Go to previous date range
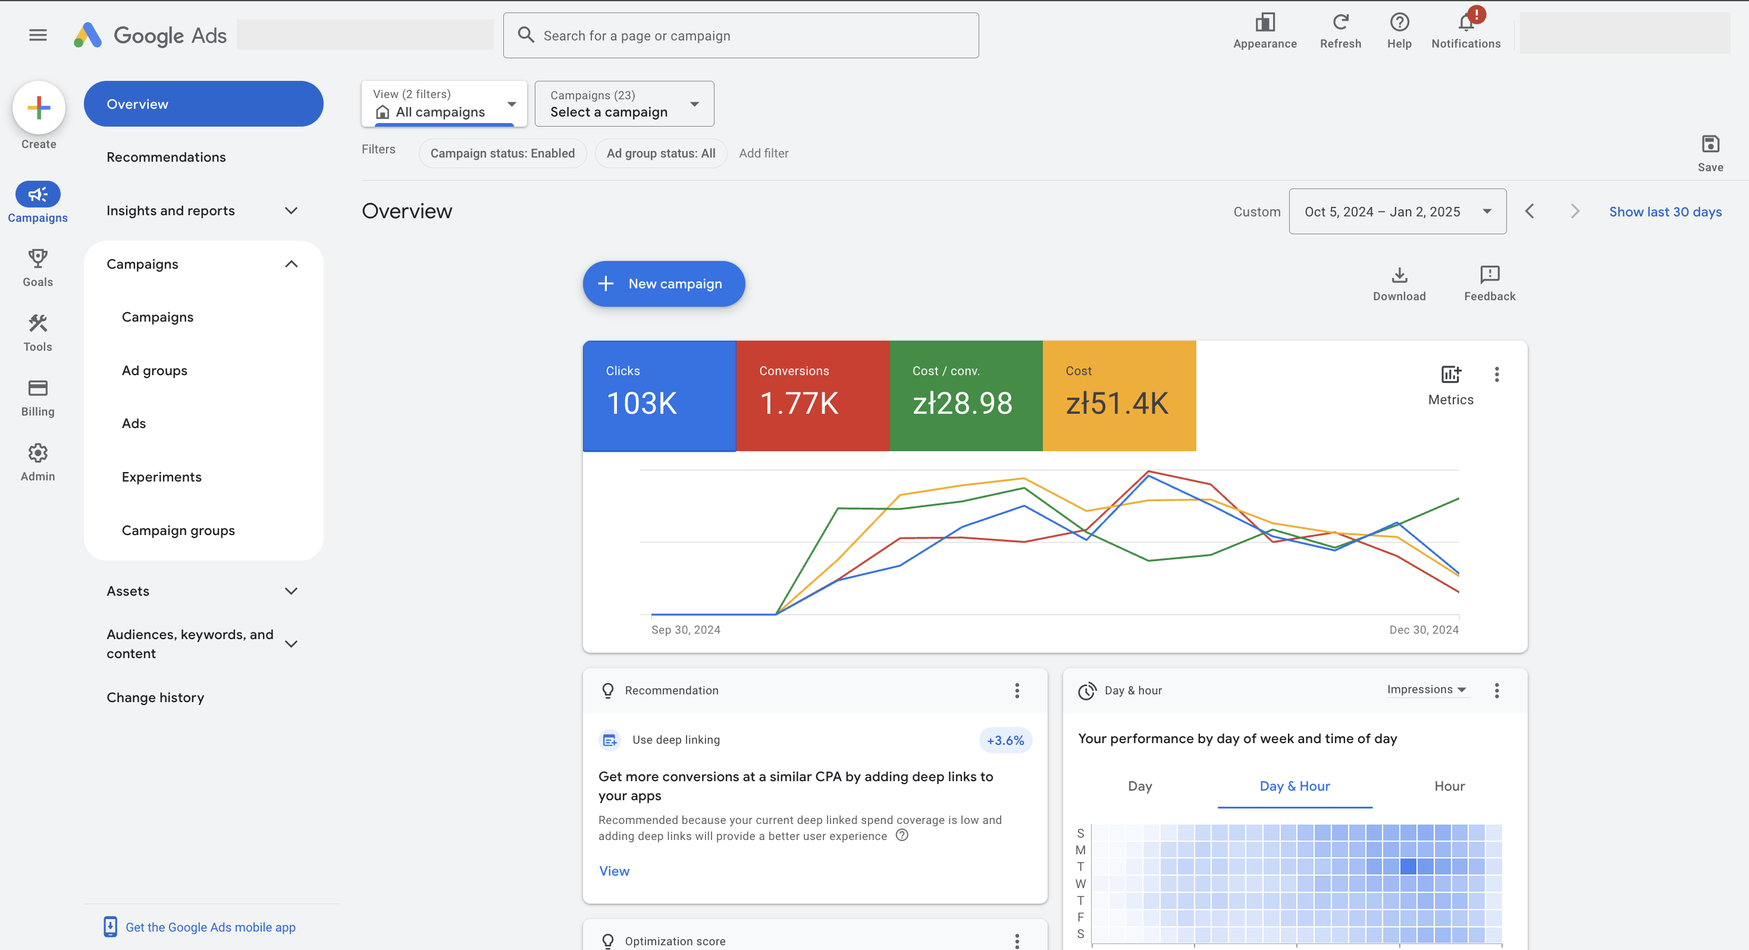 [x=1529, y=211]
